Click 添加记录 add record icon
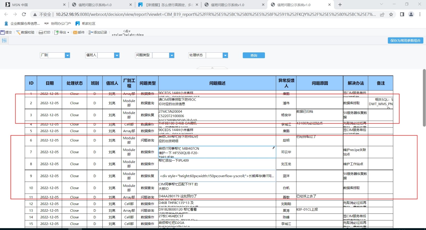 pos(91,32)
